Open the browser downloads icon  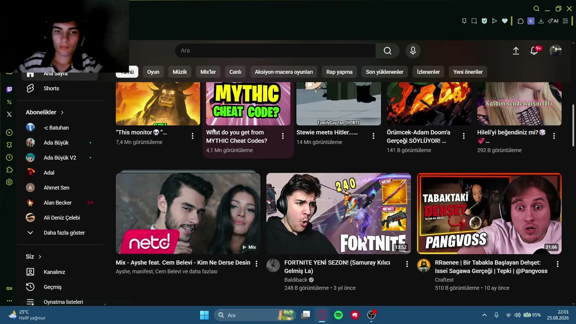pyautogui.click(x=541, y=21)
